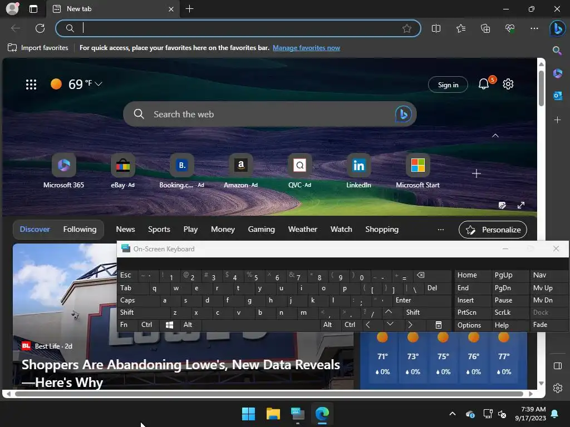Click the vertical page scrollbar thumb
The height and width of the screenshot is (427, 570).
tap(541, 88)
